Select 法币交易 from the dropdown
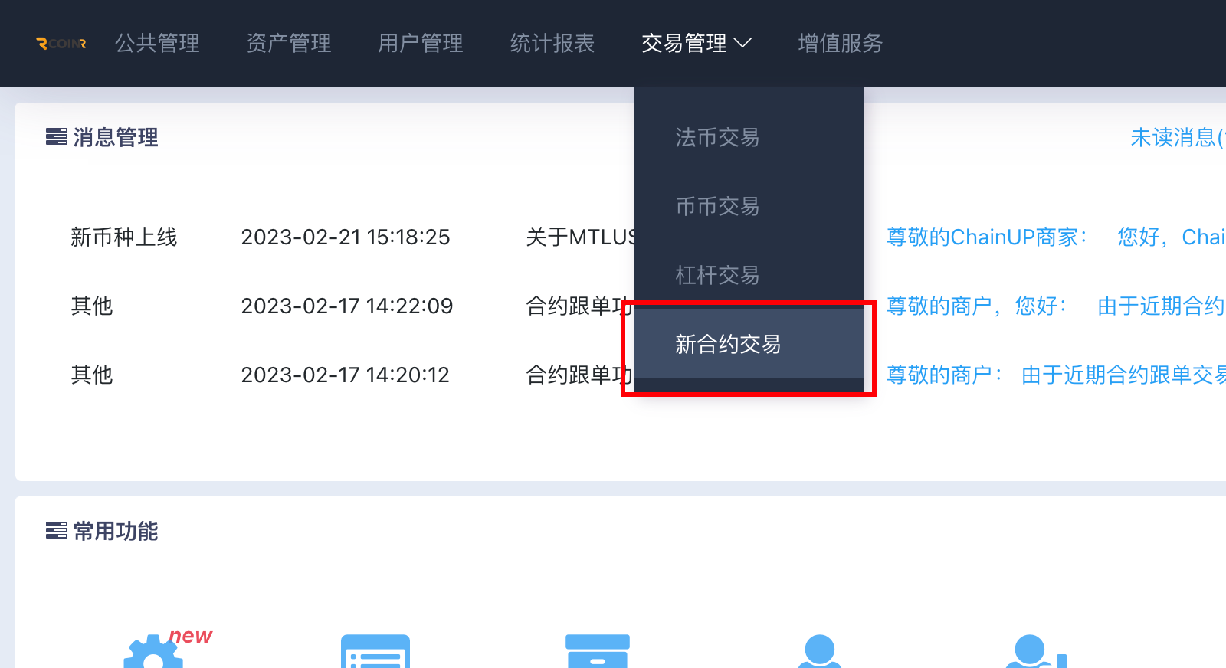 pos(749,137)
